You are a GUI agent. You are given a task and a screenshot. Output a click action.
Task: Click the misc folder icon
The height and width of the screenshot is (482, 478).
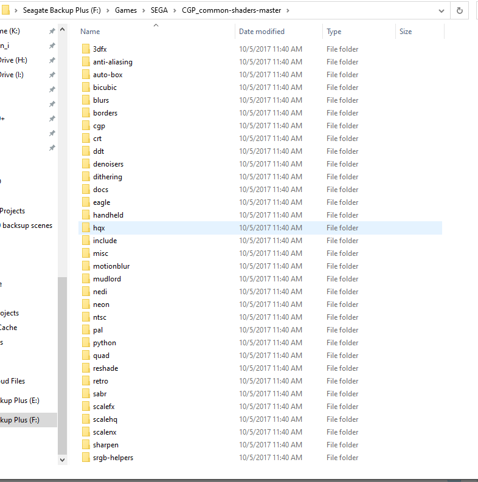click(86, 253)
